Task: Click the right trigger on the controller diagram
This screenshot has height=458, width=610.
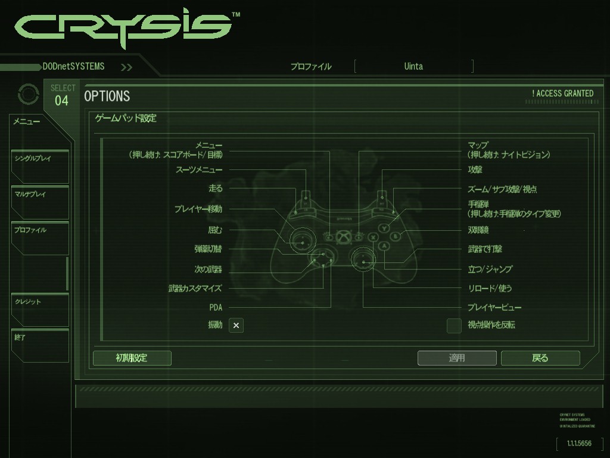Action: click(x=382, y=199)
